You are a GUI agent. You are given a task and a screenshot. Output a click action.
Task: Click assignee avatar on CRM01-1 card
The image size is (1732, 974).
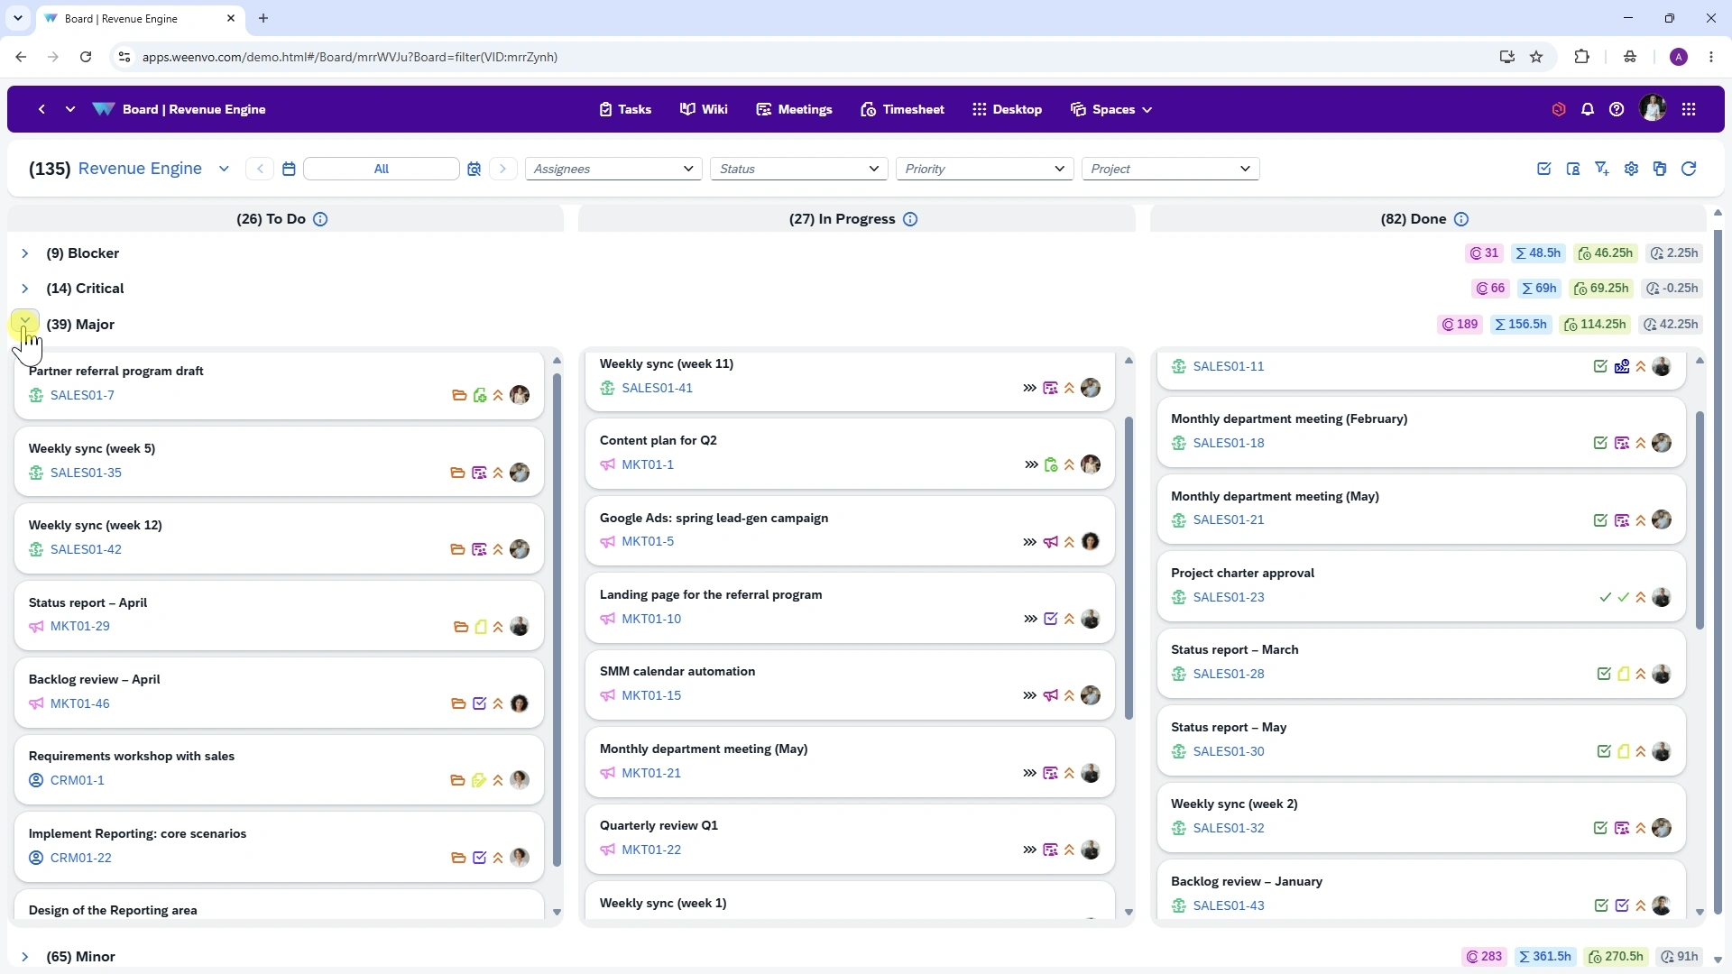pos(520,780)
